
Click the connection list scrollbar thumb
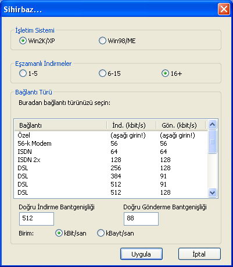tap(213, 142)
